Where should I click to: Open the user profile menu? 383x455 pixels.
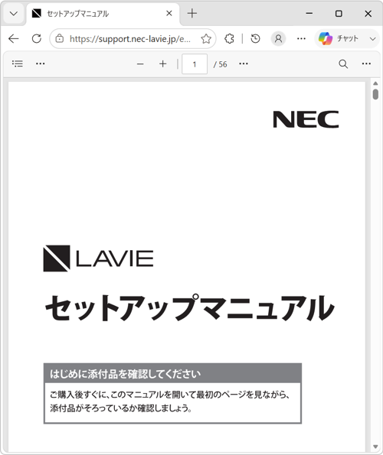278,38
